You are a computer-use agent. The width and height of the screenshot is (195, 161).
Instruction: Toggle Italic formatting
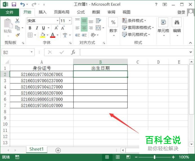click(x=37, y=28)
